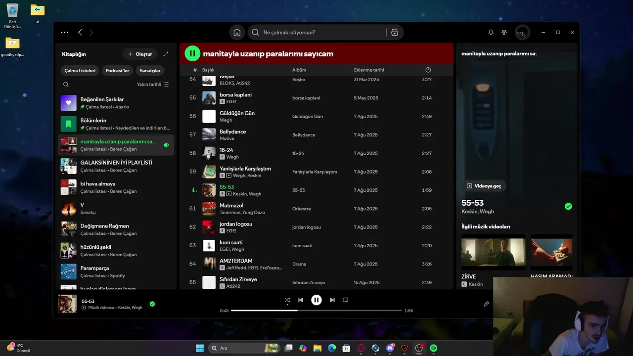Toggle repeat mode
The height and width of the screenshot is (356, 633).
click(x=346, y=300)
